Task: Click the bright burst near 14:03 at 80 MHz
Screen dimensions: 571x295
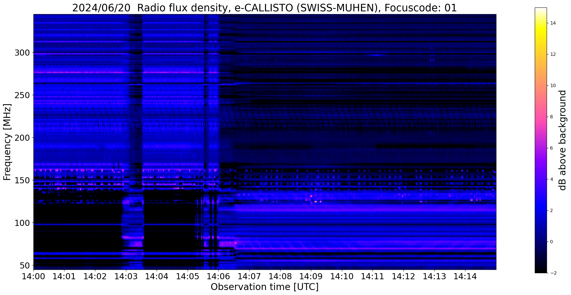Action: click(x=133, y=237)
